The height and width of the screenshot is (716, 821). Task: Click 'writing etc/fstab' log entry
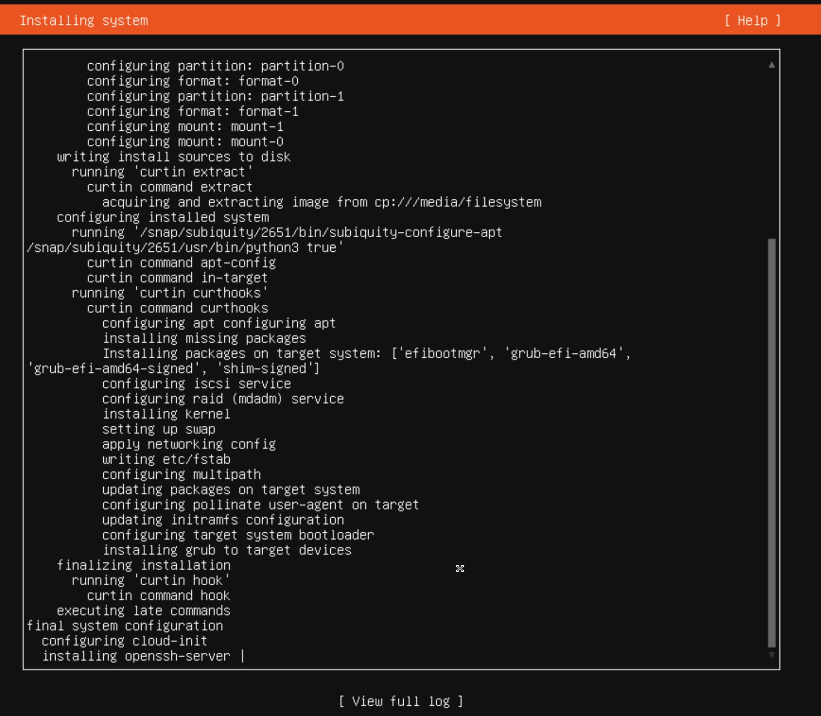[x=166, y=459]
